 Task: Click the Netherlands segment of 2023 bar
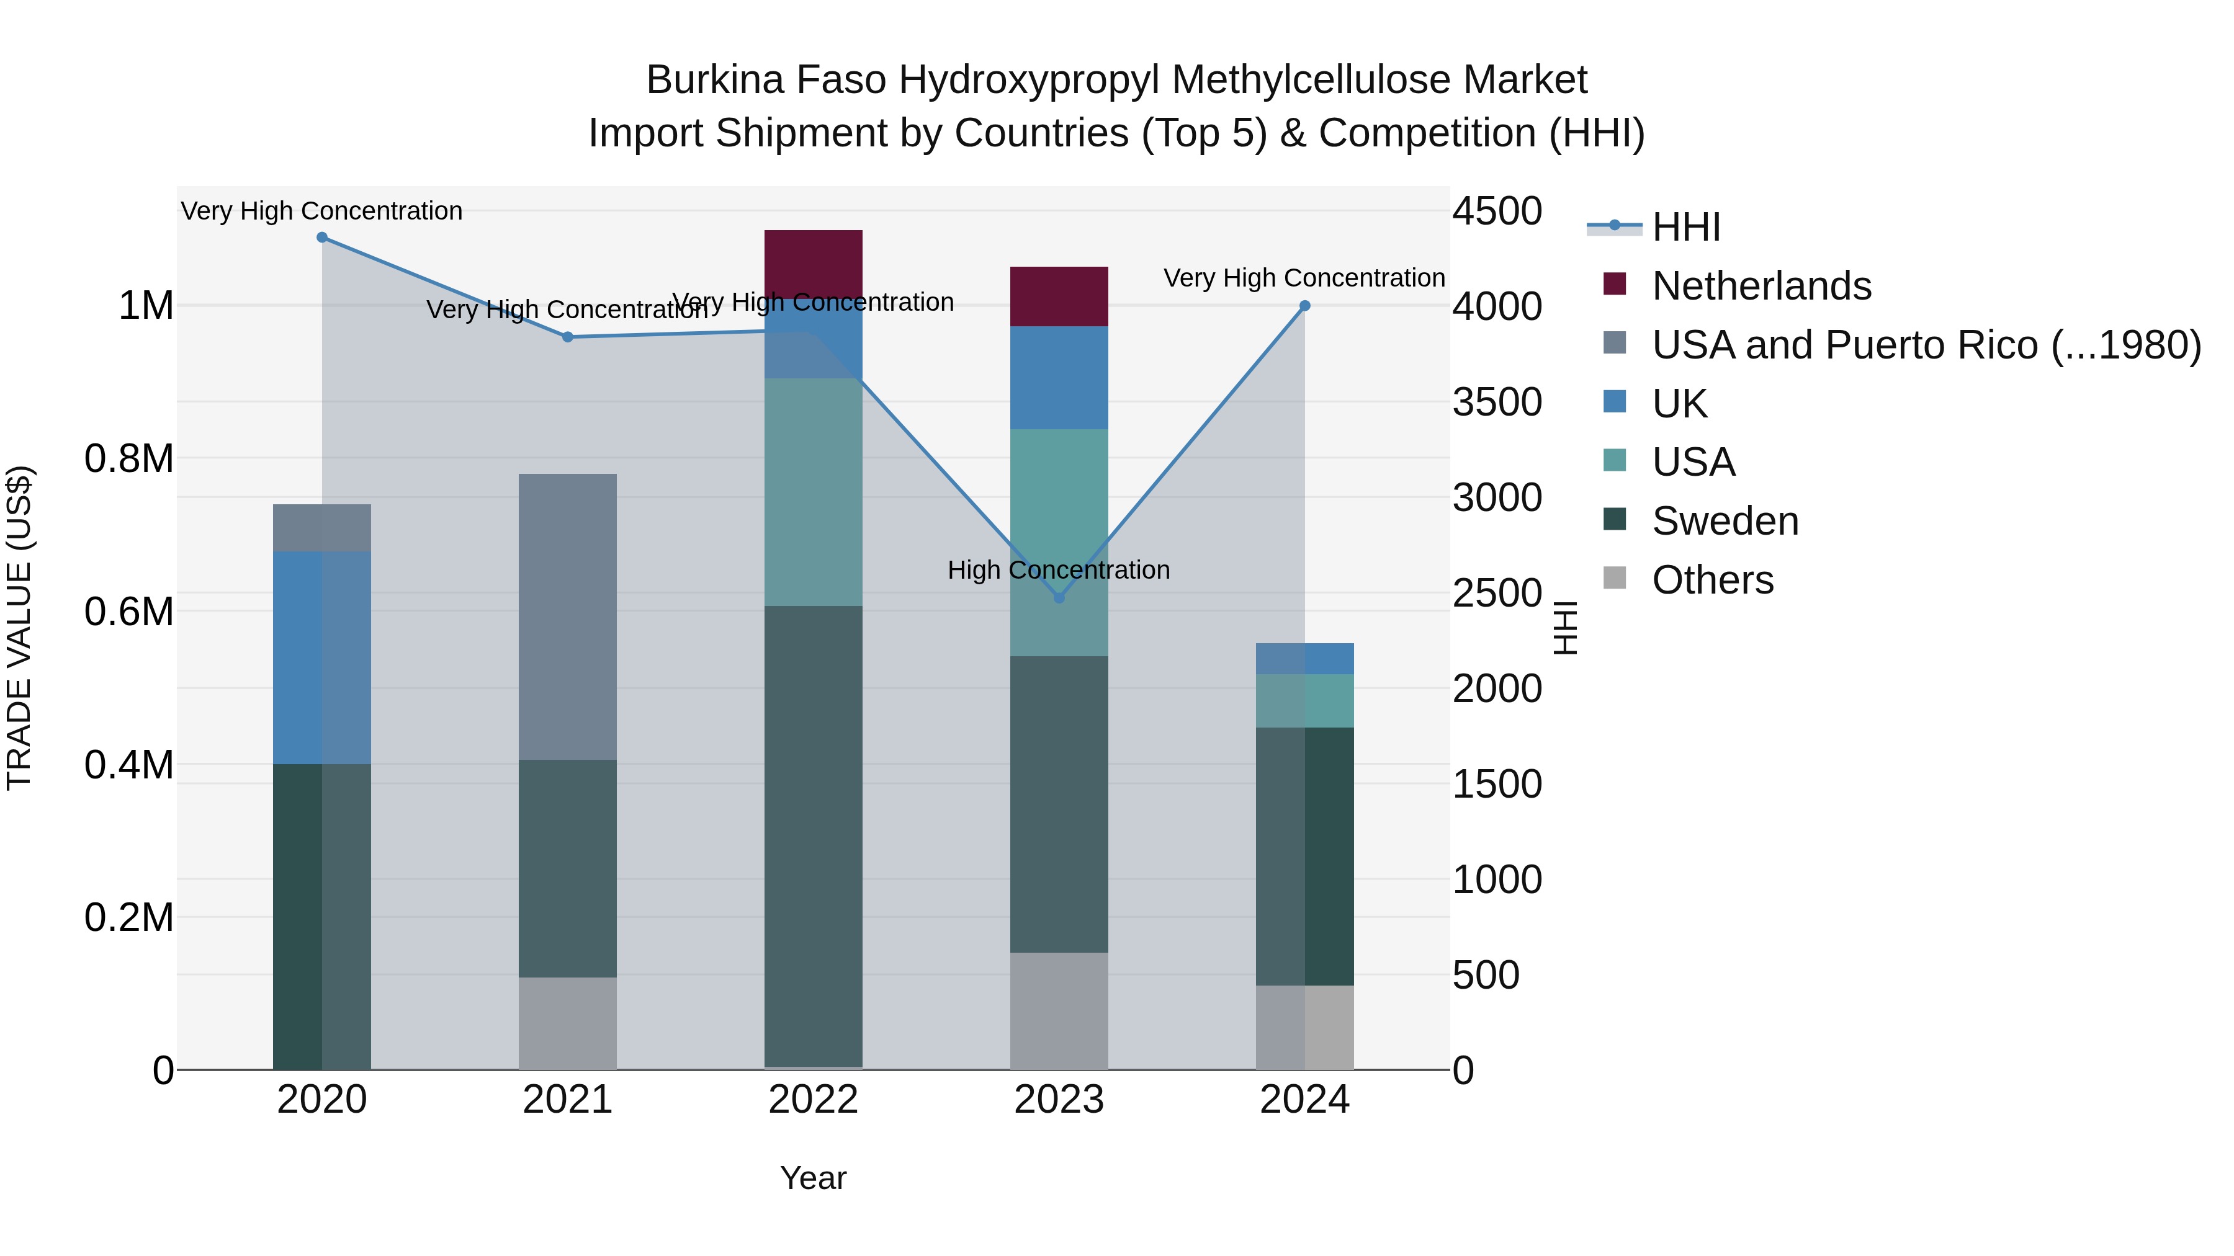[1059, 296]
